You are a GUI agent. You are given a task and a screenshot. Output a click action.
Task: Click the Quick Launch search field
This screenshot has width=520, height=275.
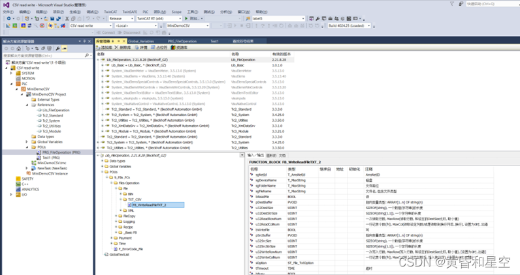pos(492,4)
